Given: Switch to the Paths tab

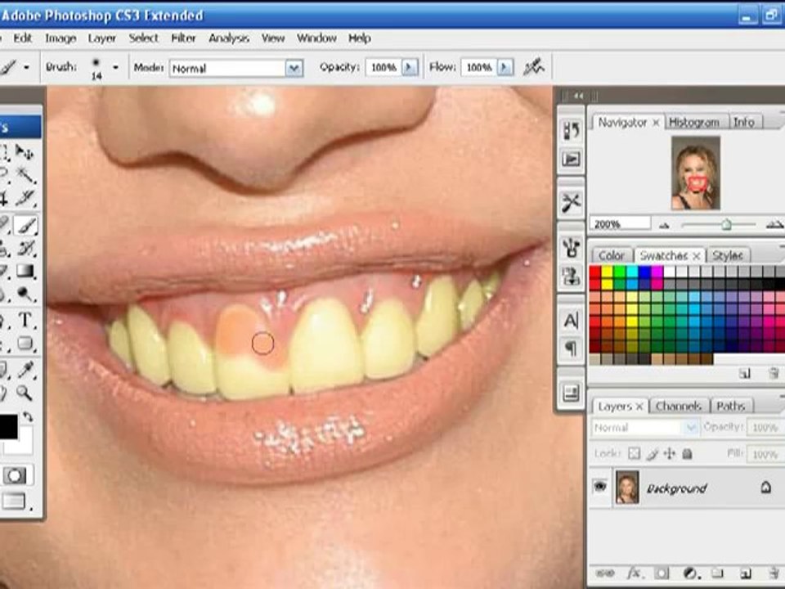Looking at the screenshot, I should (x=730, y=406).
